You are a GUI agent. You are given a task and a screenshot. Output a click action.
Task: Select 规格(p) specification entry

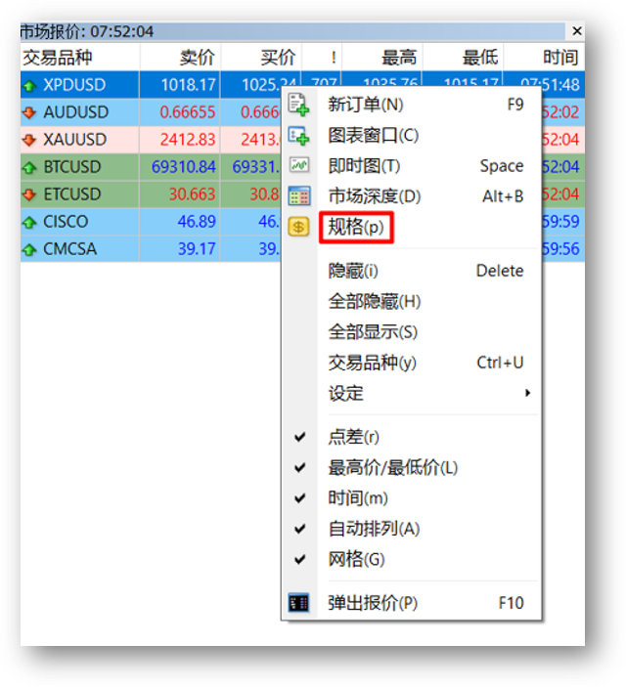point(411,227)
